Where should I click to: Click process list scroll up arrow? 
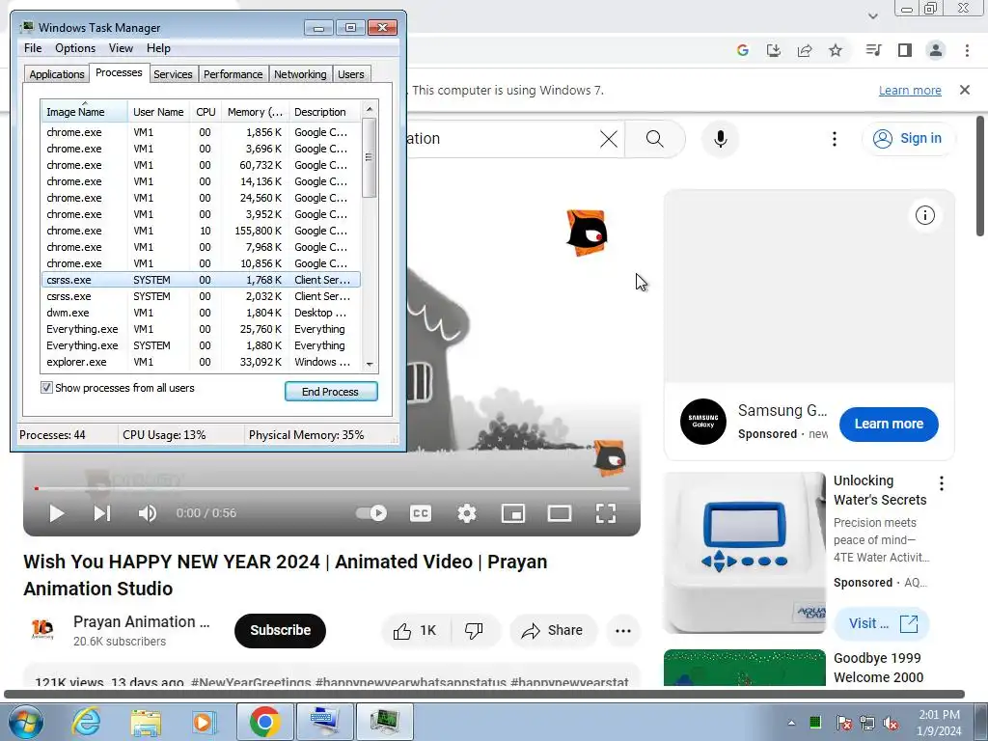pos(370,109)
